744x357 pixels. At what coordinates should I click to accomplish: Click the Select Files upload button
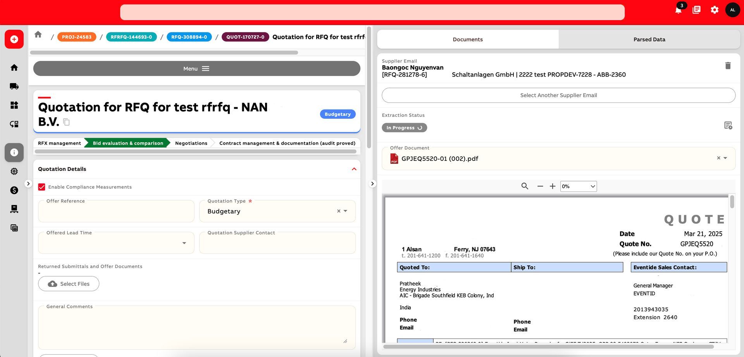(69, 284)
